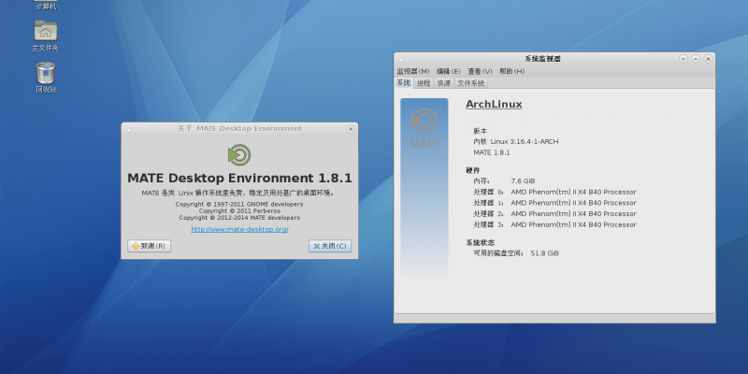Click MATE logo in System Monitor sidebar
Screen dimensions: 748x374
click(424, 128)
